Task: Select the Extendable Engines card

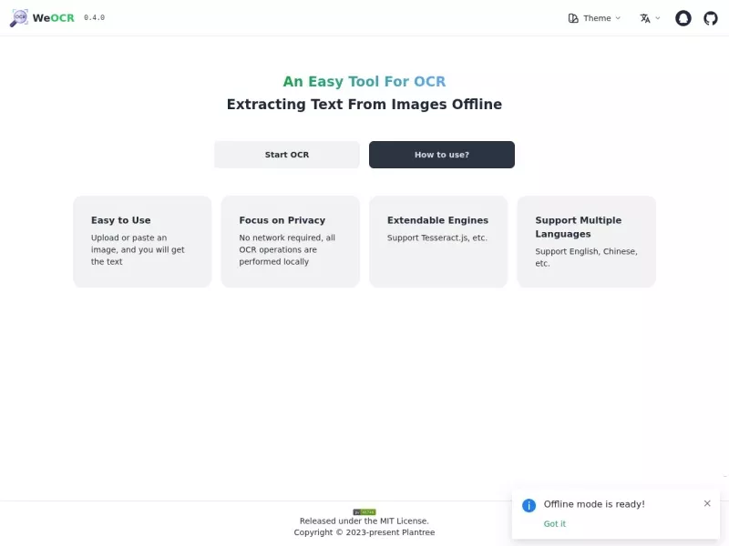Action: tap(438, 241)
